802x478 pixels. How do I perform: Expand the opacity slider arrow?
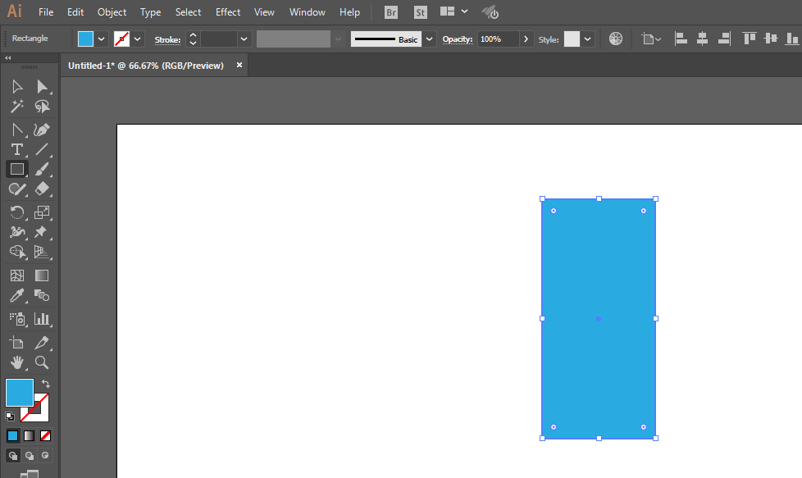point(526,39)
